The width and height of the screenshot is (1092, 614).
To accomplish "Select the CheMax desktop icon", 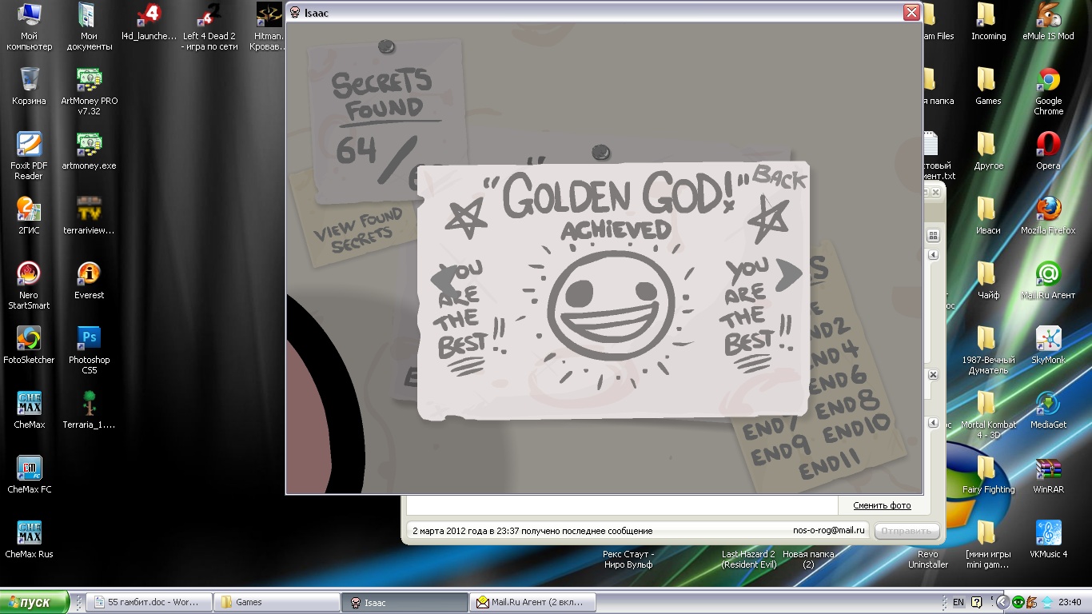I will point(30,410).
